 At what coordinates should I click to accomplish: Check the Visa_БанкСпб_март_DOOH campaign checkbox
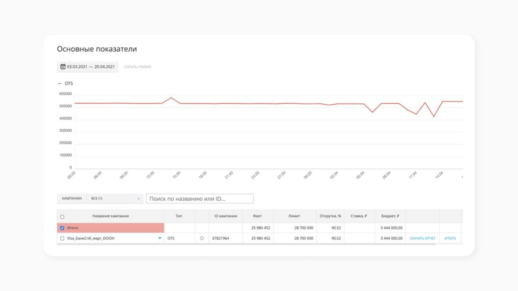(62, 238)
